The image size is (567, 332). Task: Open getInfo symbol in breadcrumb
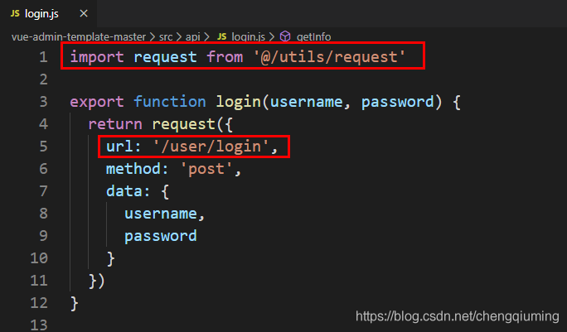pos(313,37)
